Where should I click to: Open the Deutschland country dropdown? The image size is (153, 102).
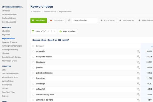click(57, 20)
